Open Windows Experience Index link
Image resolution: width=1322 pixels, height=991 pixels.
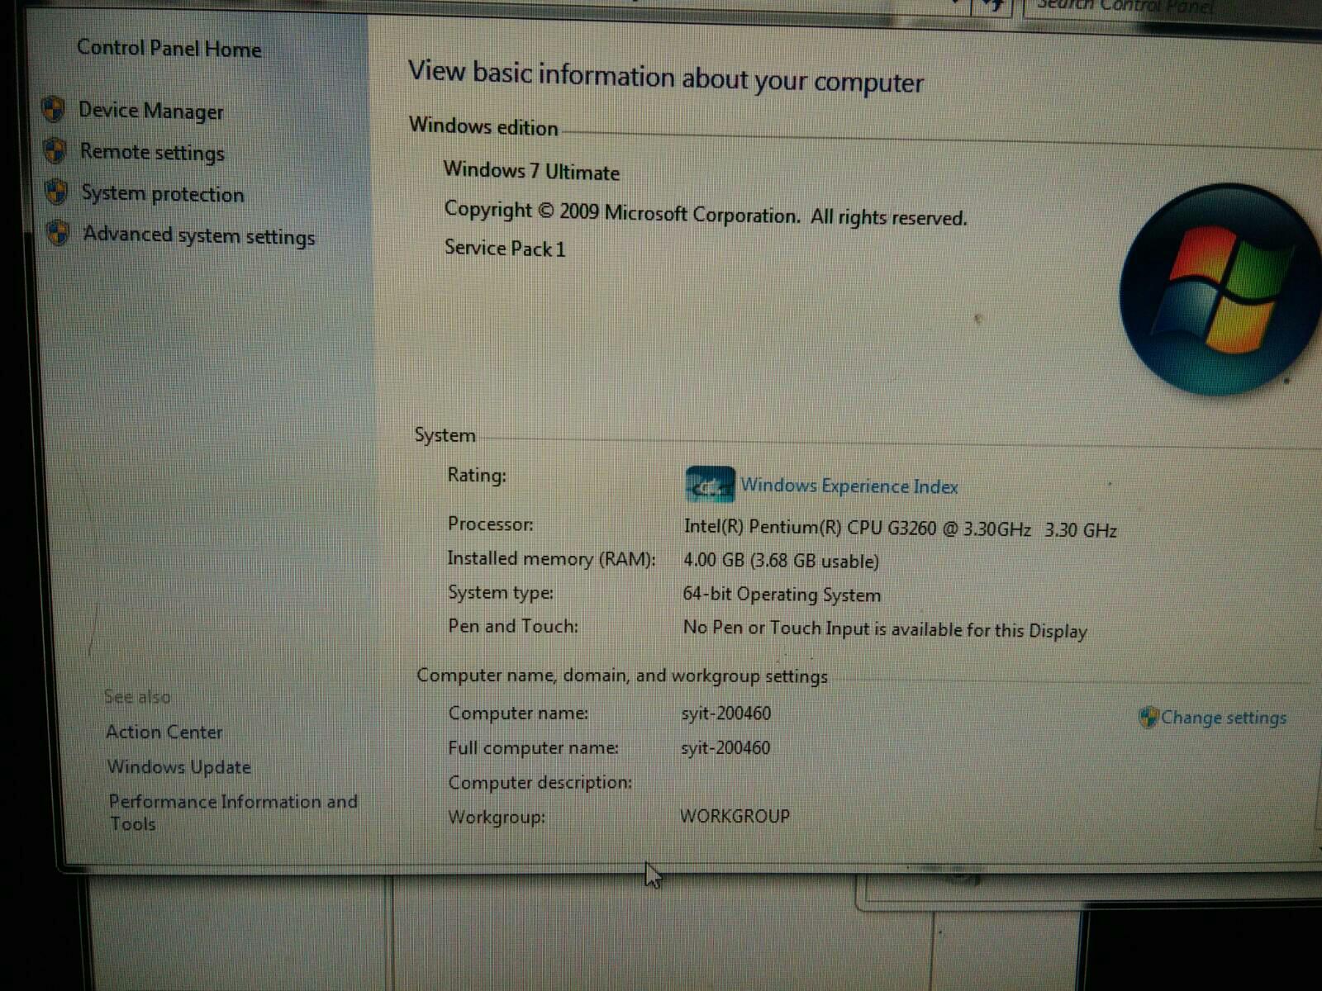coord(849,486)
